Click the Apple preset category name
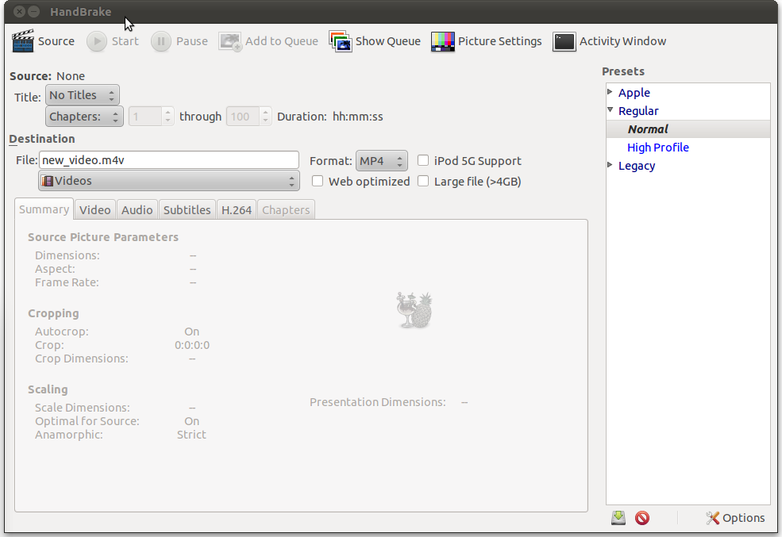The height and width of the screenshot is (537, 782). tap(634, 93)
